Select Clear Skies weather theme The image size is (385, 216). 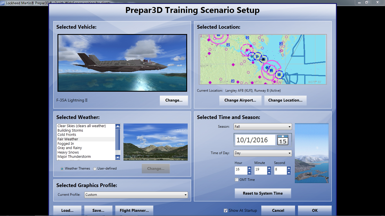[86, 126]
